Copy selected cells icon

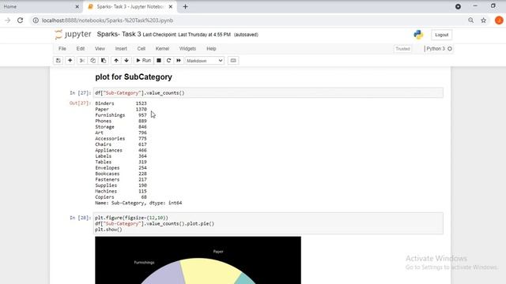pos(93,61)
